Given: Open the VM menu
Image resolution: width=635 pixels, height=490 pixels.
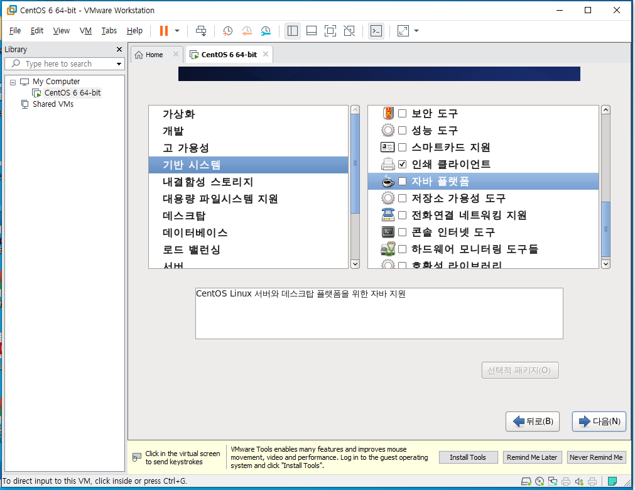Looking at the screenshot, I should pos(85,31).
